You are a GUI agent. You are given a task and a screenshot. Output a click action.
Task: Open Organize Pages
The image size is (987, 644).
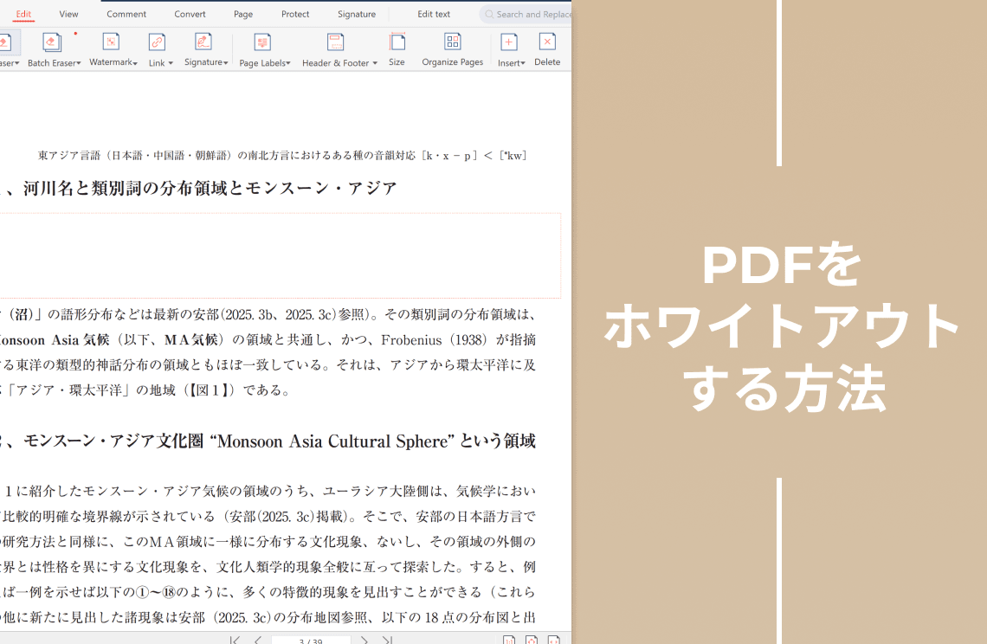click(x=452, y=42)
